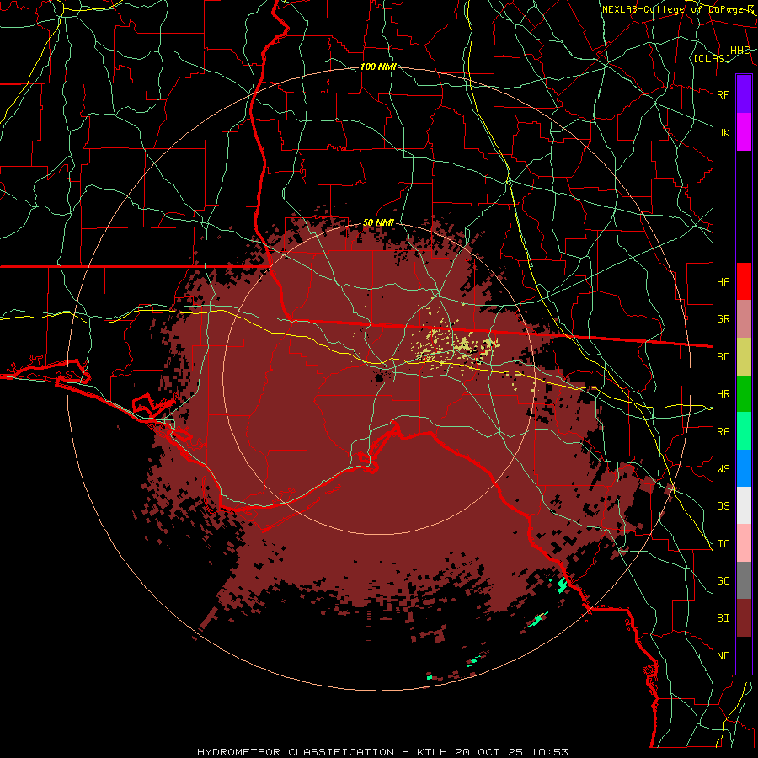The image size is (758, 758).
Task: Click the white DS dry snow swatch
Action: coord(744,505)
